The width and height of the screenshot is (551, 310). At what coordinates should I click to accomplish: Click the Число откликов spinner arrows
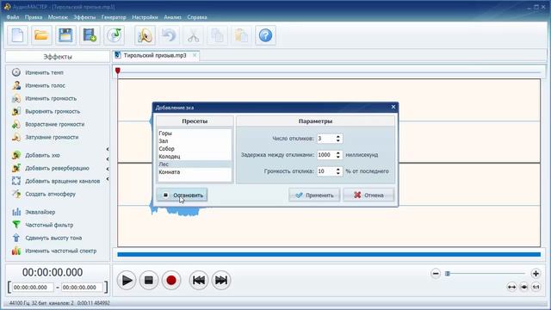coord(338,139)
